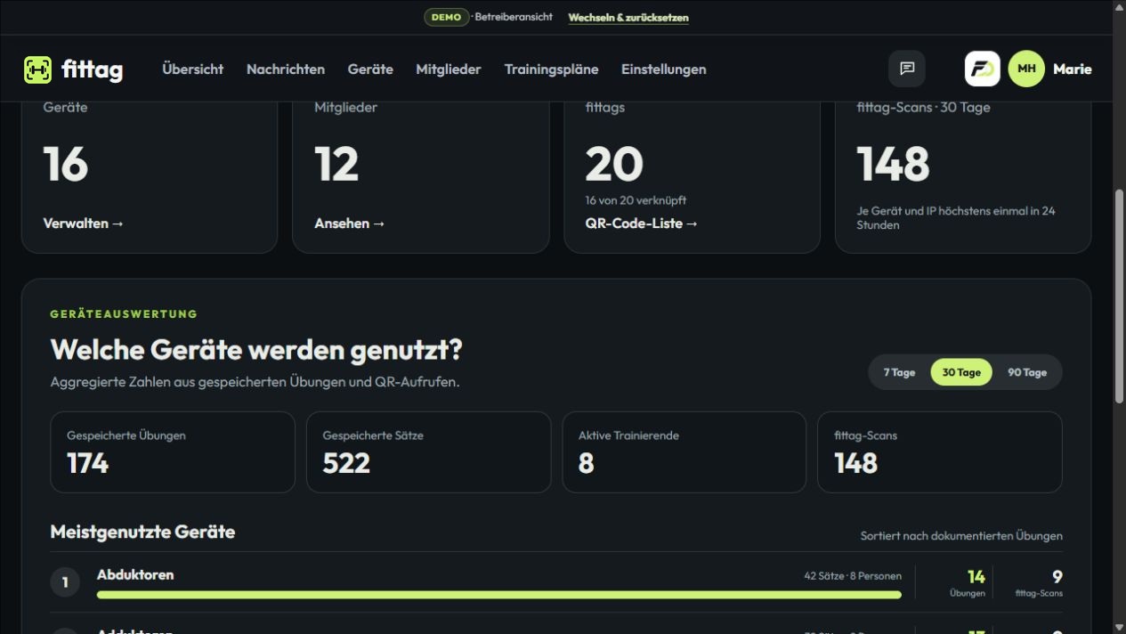Open the MH user avatar
Viewport: 1126px width, 634px height.
click(x=1026, y=69)
